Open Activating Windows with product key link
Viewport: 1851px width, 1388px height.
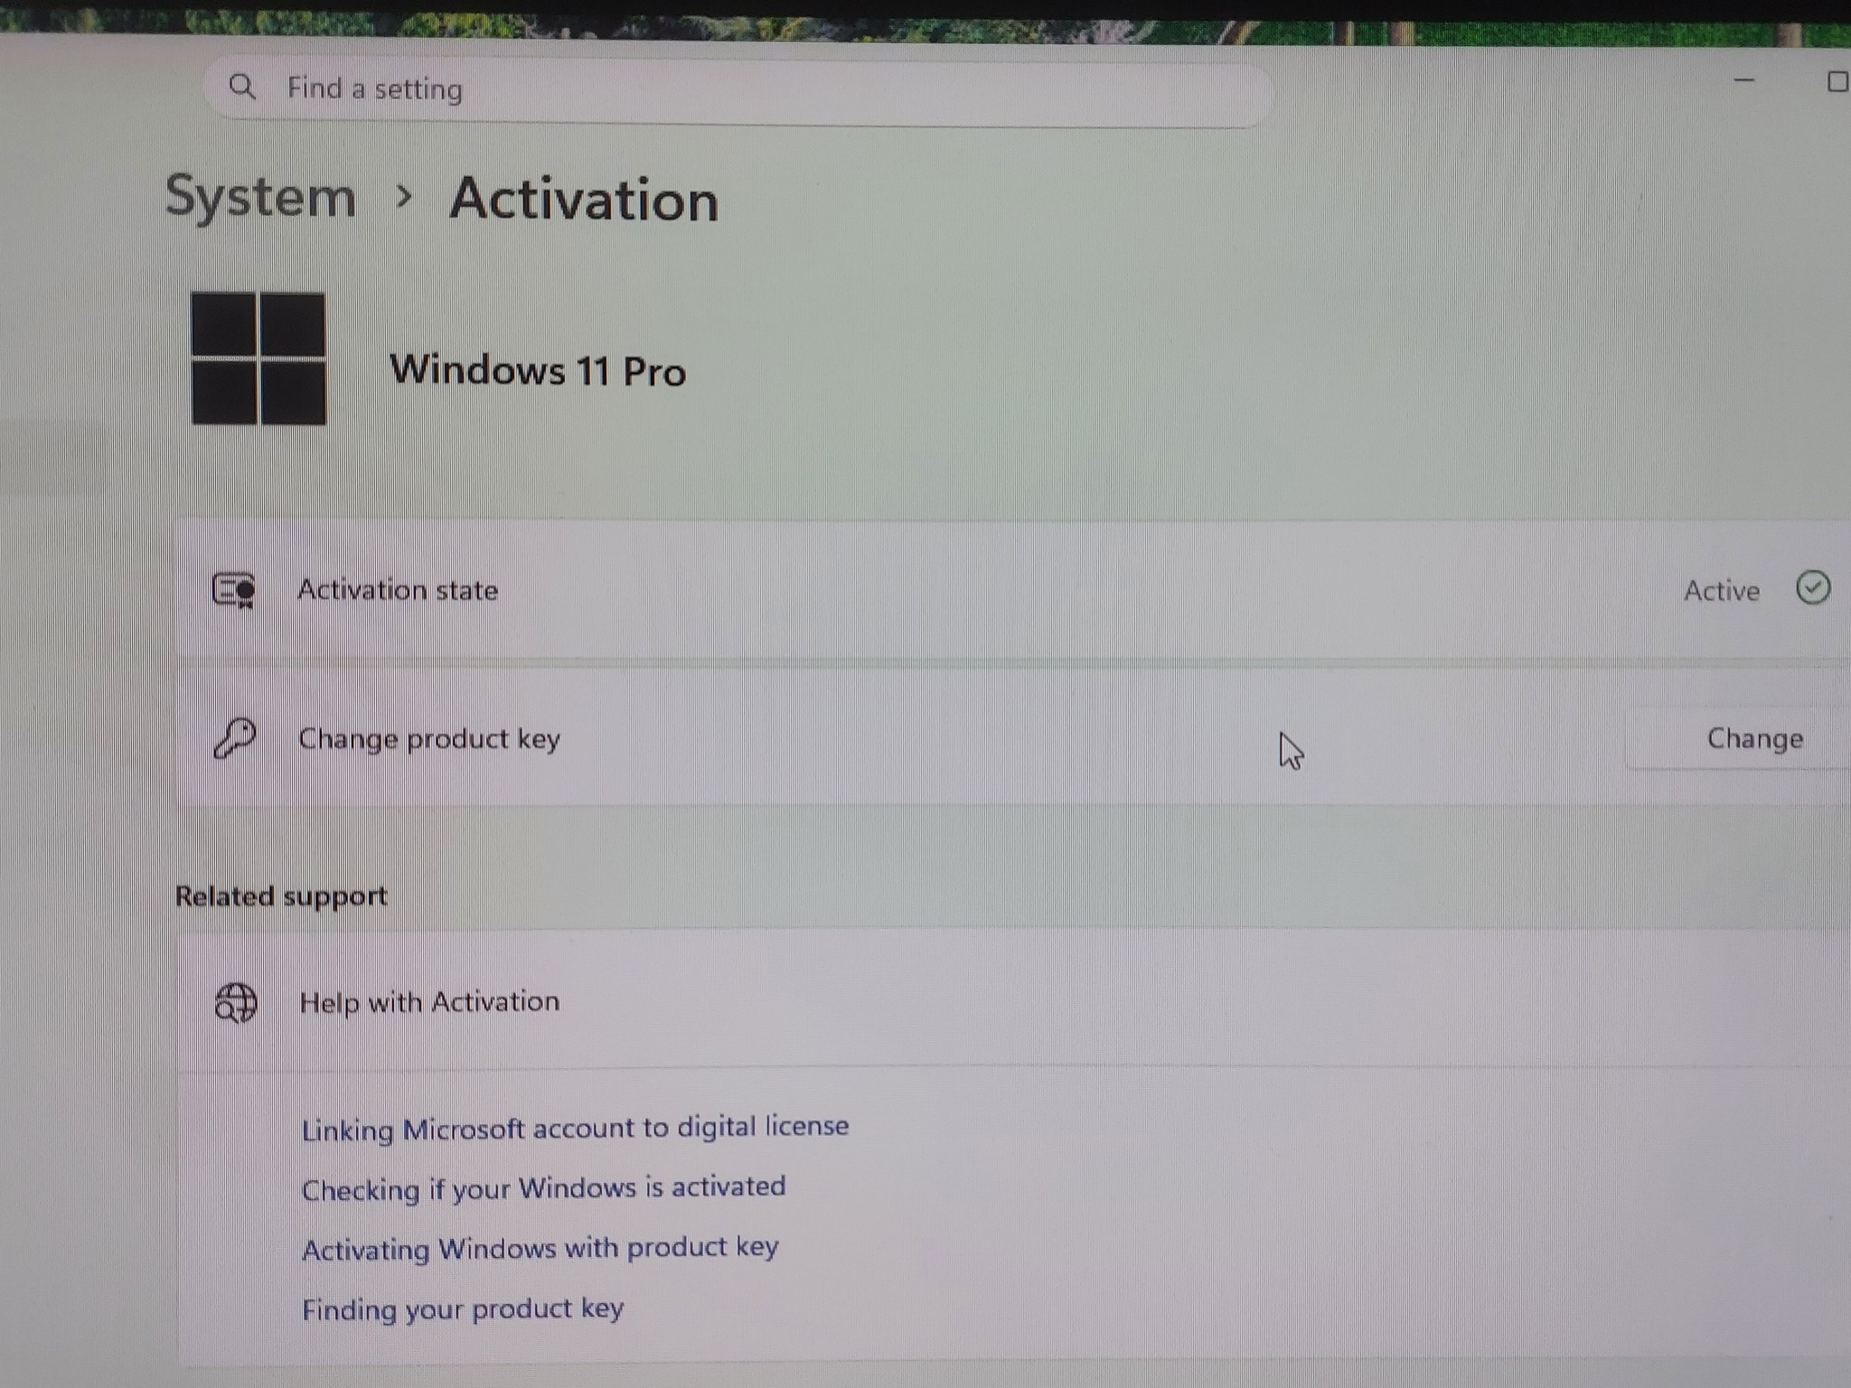pos(540,1249)
